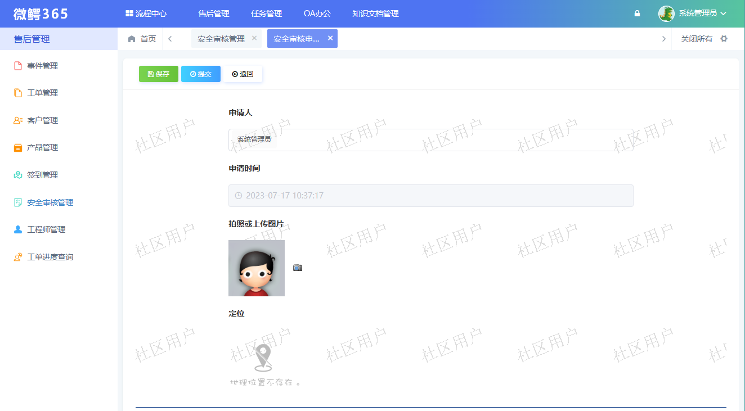Open 签到管理 using its check-in icon
The height and width of the screenshot is (411, 745).
pyautogui.click(x=17, y=174)
